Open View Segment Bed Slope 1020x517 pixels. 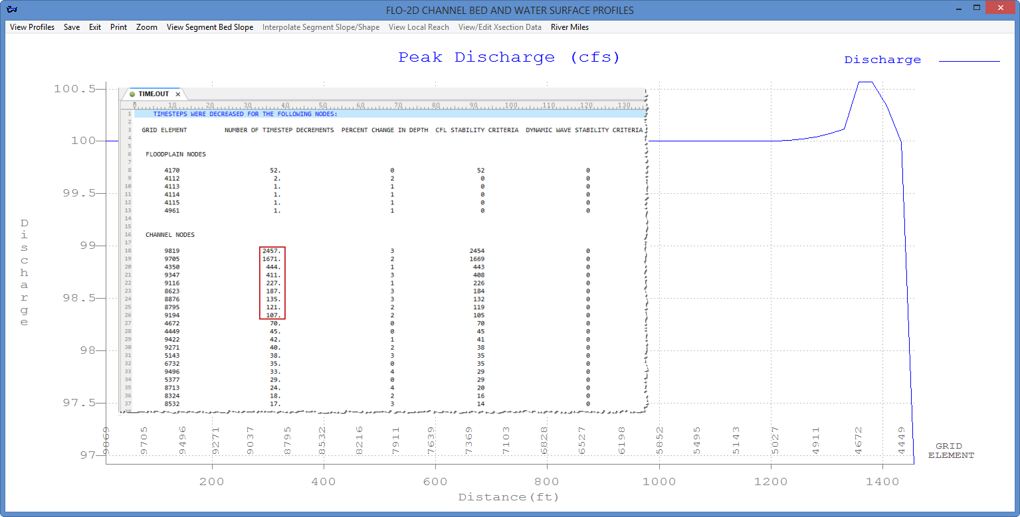pos(209,27)
